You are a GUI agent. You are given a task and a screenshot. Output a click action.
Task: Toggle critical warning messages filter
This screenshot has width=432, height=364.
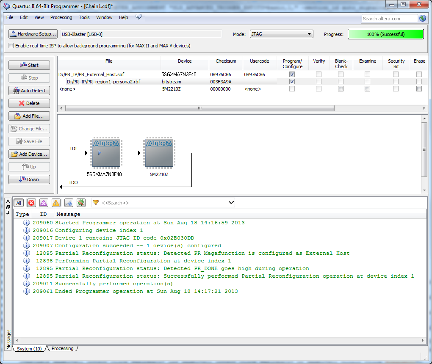pos(44,203)
